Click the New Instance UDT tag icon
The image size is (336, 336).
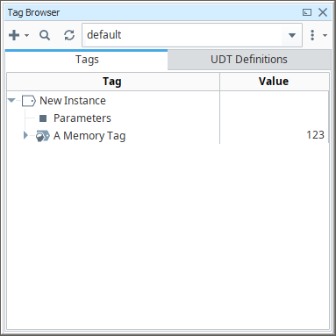pyautogui.click(x=29, y=101)
